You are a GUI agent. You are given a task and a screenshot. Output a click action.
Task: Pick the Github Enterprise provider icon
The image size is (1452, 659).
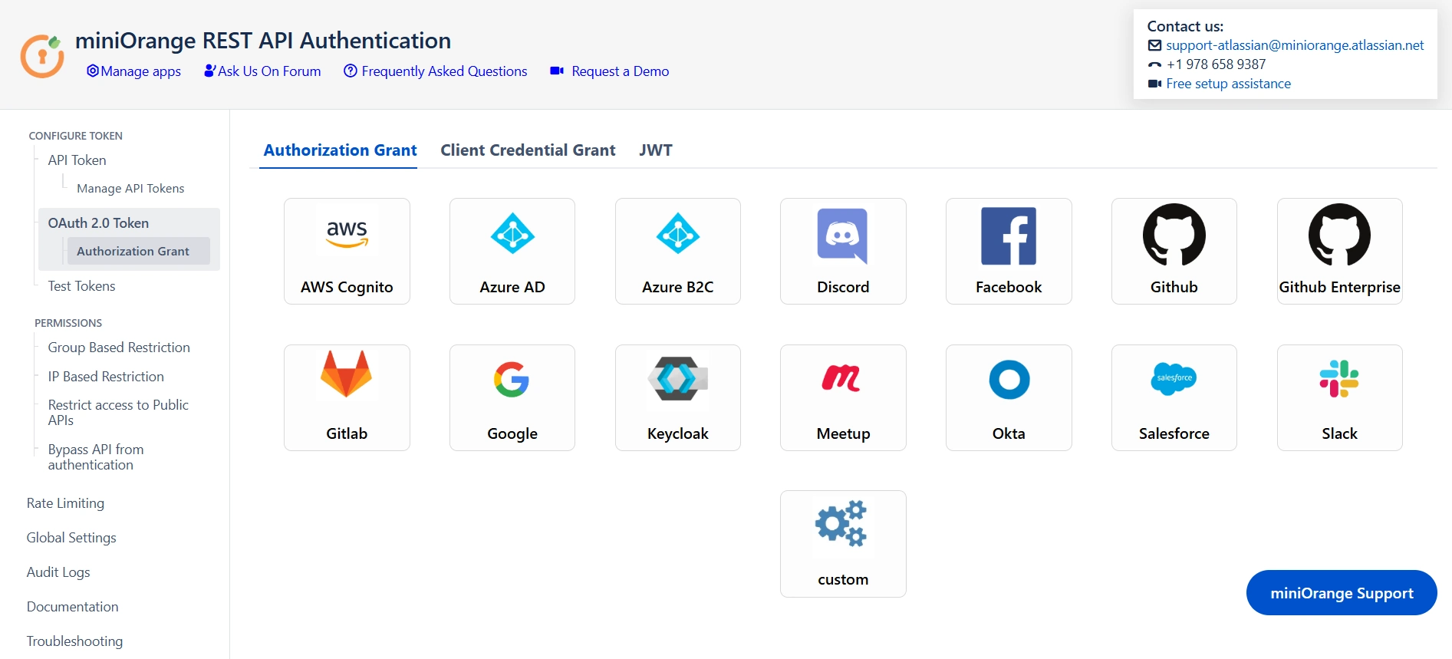pos(1340,234)
